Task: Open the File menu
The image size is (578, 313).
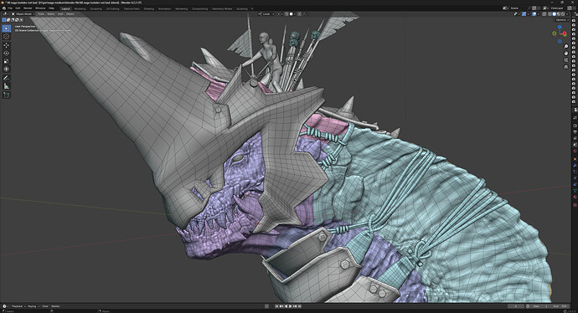Action: (10, 8)
